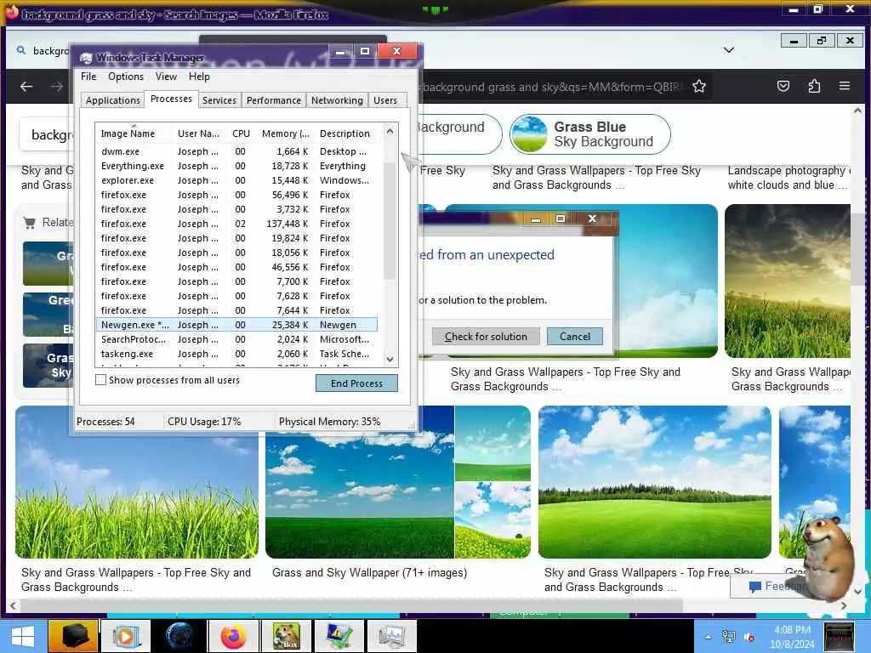Open Firefox extensions puzzle icon

814,86
